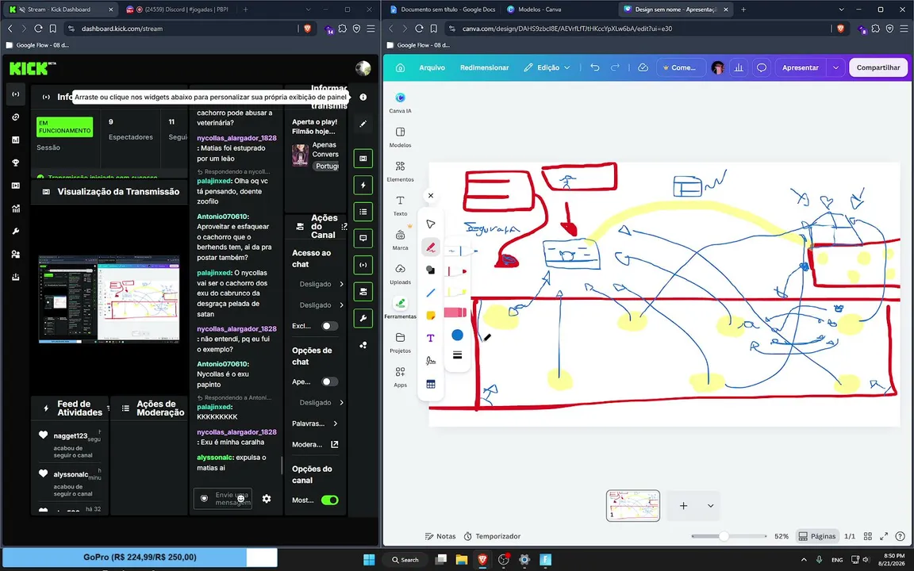Open the Uploads panel in Canva
The image size is (914, 571).
[x=400, y=274]
